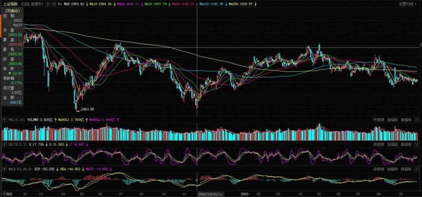Screen dimensions: 422x197
Task: Click the 最高 2926.02 value in info panel
Action: pos(16,45)
